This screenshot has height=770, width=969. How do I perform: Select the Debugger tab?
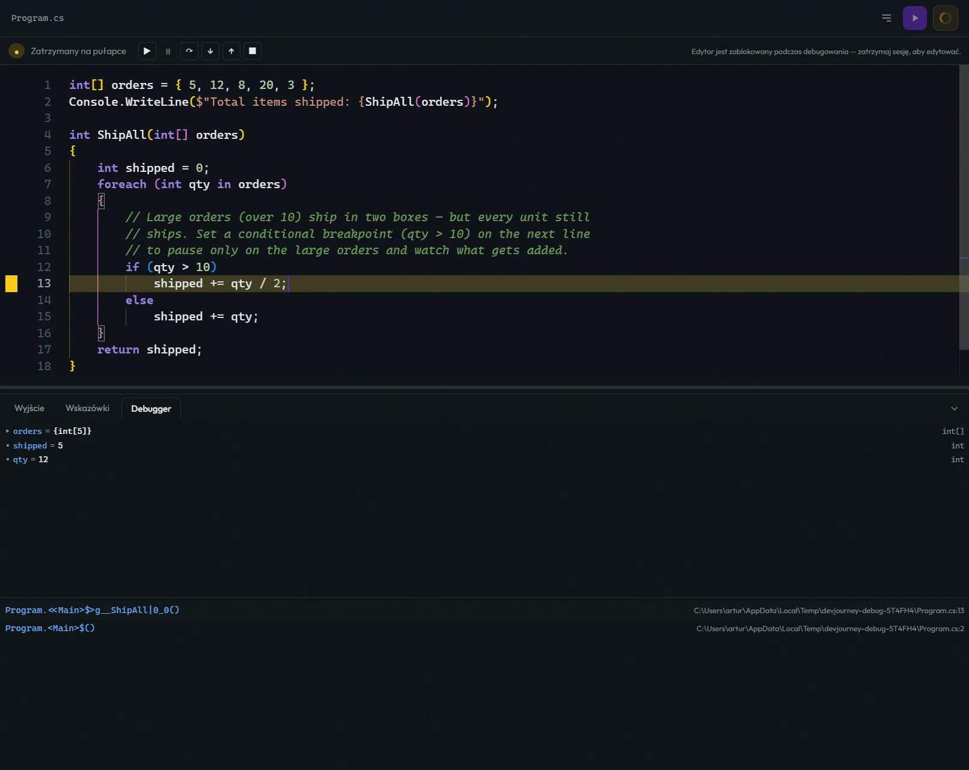point(151,409)
